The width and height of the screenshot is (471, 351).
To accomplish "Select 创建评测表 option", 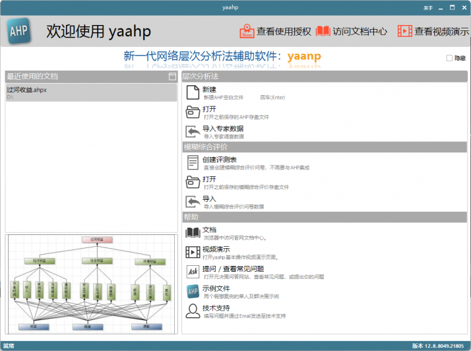I will [219, 160].
